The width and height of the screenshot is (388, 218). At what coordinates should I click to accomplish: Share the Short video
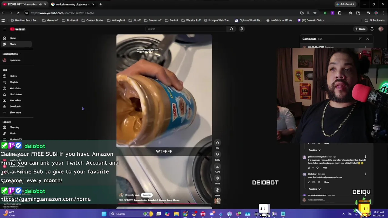pos(217,178)
